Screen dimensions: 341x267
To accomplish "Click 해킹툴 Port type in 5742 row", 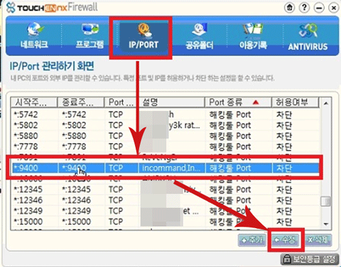I will (230, 114).
